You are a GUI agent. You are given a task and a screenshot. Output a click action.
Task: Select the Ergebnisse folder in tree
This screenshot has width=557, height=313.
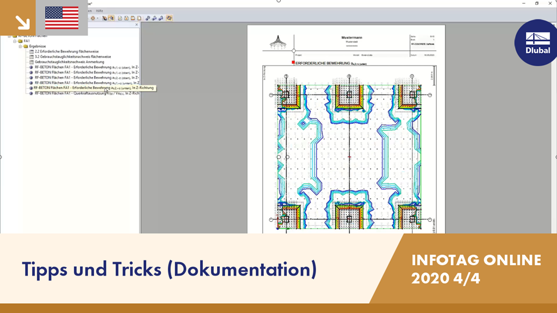[x=38, y=47]
